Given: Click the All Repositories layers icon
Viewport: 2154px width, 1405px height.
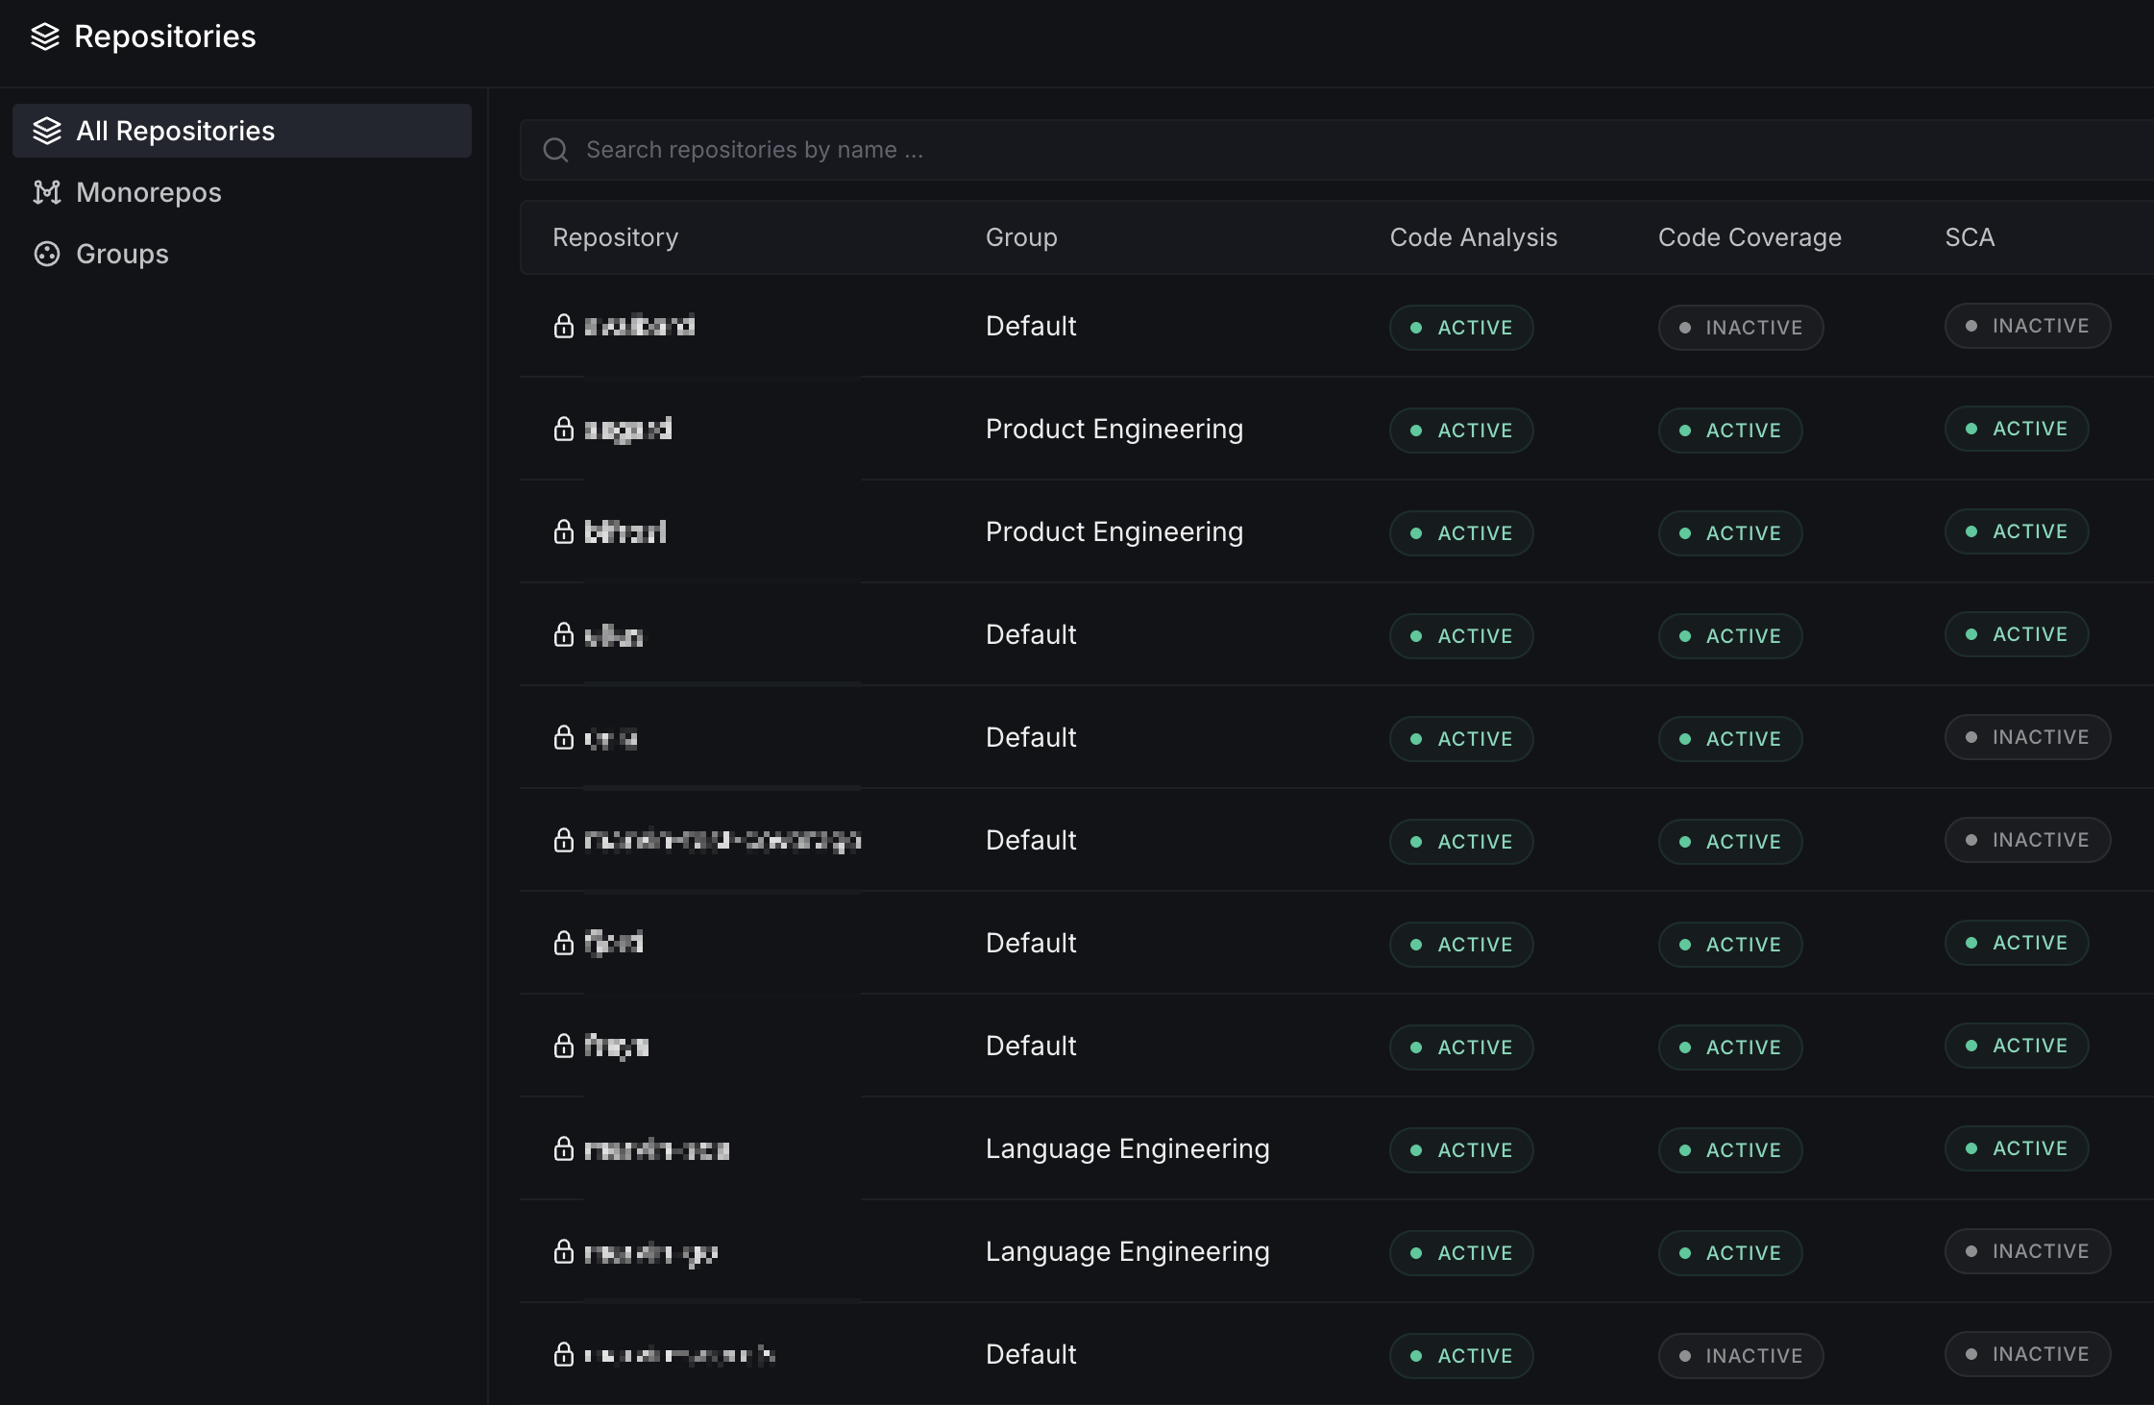Looking at the screenshot, I should [x=47, y=131].
